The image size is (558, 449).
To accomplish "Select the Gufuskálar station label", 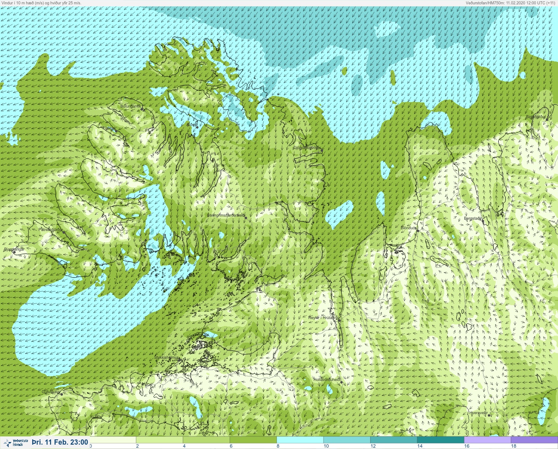I will (51, 391).
